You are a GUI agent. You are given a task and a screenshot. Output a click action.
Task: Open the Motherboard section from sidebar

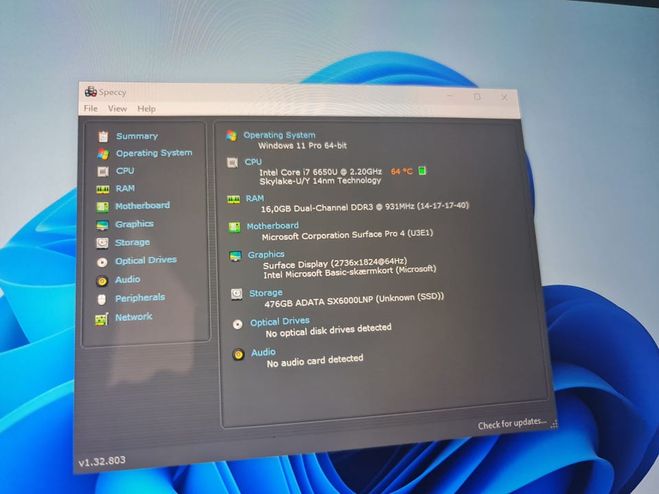143,206
